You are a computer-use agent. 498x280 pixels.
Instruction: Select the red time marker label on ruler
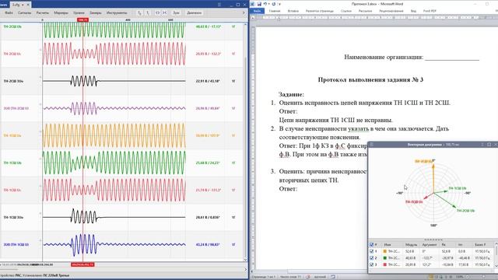point(82,20)
